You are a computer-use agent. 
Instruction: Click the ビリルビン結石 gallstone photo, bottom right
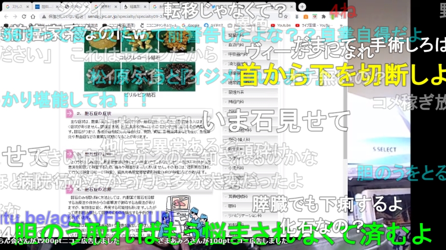177,77
